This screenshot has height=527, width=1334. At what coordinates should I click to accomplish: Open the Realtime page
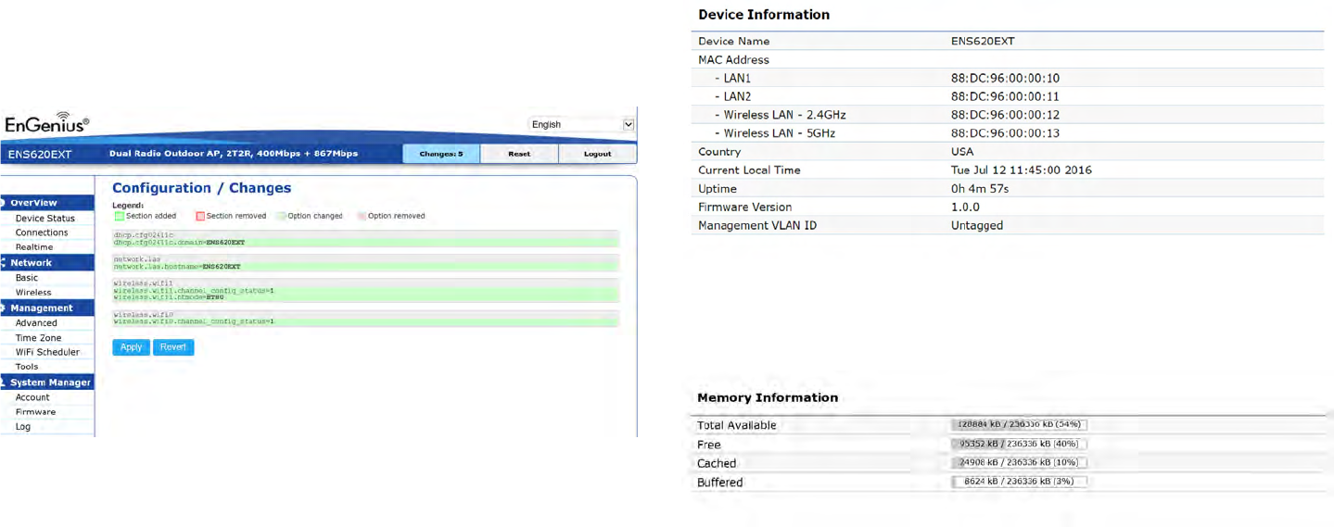34,247
